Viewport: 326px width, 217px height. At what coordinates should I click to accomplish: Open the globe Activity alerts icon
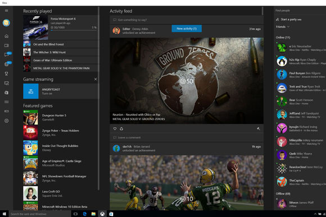[x=6, y=64]
